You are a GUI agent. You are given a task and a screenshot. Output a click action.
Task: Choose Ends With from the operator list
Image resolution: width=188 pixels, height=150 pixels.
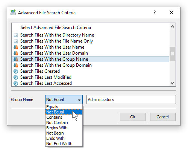coord(64,138)
